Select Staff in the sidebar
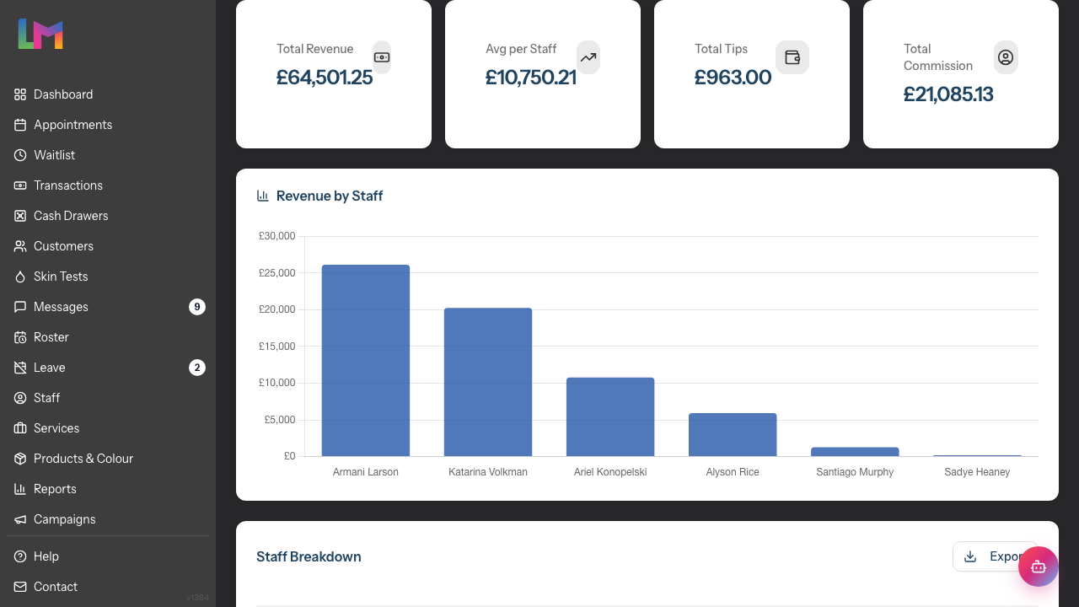 point(108,398)
